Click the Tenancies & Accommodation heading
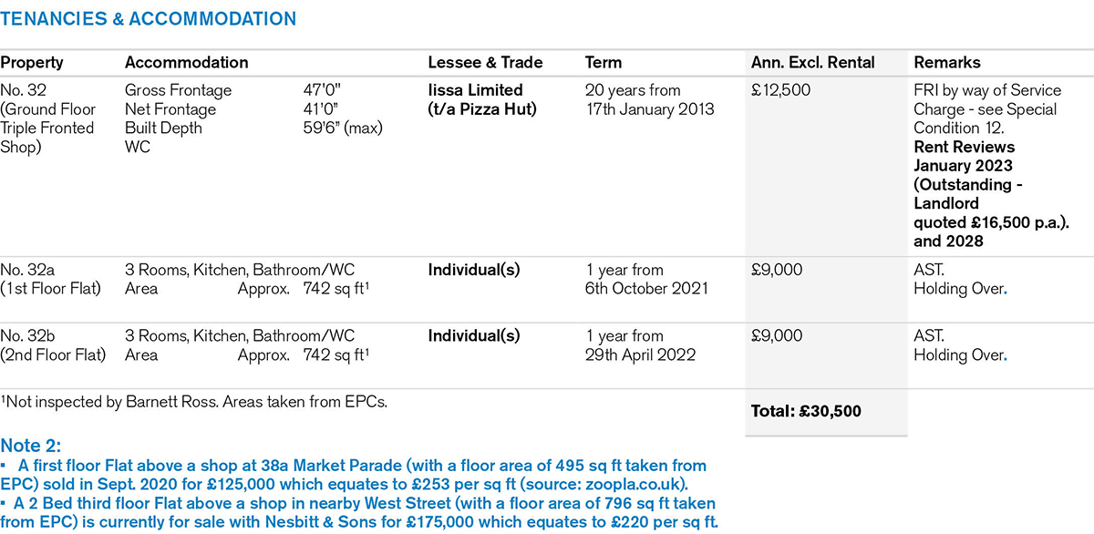The height and width of the screenshot is (534, 1094). pyautogui.click(x=148, y=18)
